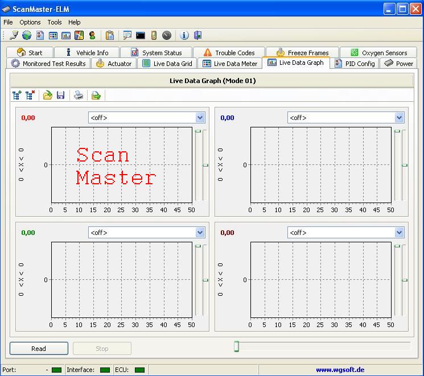Open the Help menu

[75, 22]
